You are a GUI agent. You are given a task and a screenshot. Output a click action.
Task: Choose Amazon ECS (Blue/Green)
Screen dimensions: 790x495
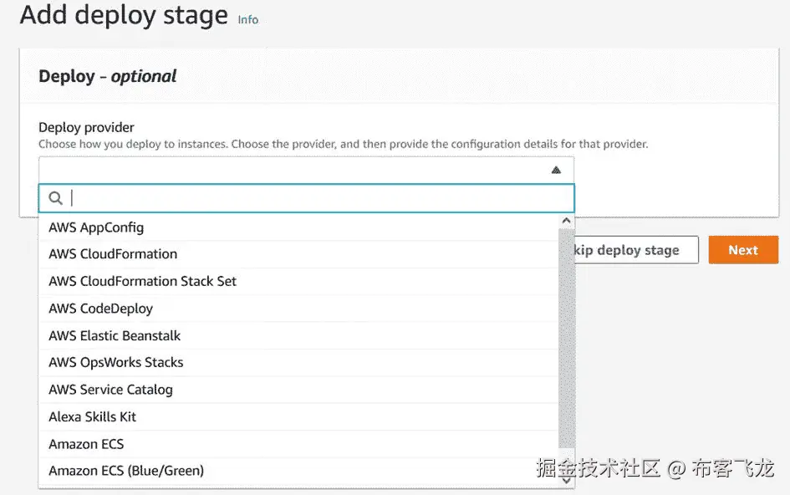(x=126, y=471)
